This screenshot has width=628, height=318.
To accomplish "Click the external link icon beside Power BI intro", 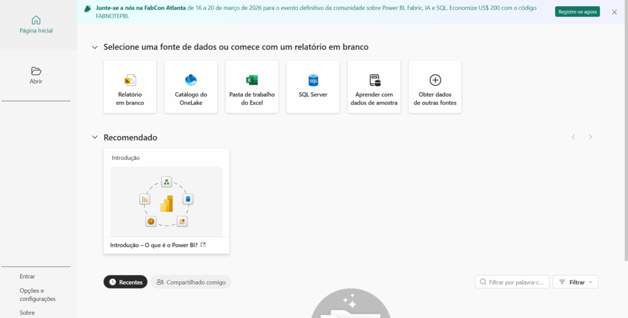I will (203, 245).
